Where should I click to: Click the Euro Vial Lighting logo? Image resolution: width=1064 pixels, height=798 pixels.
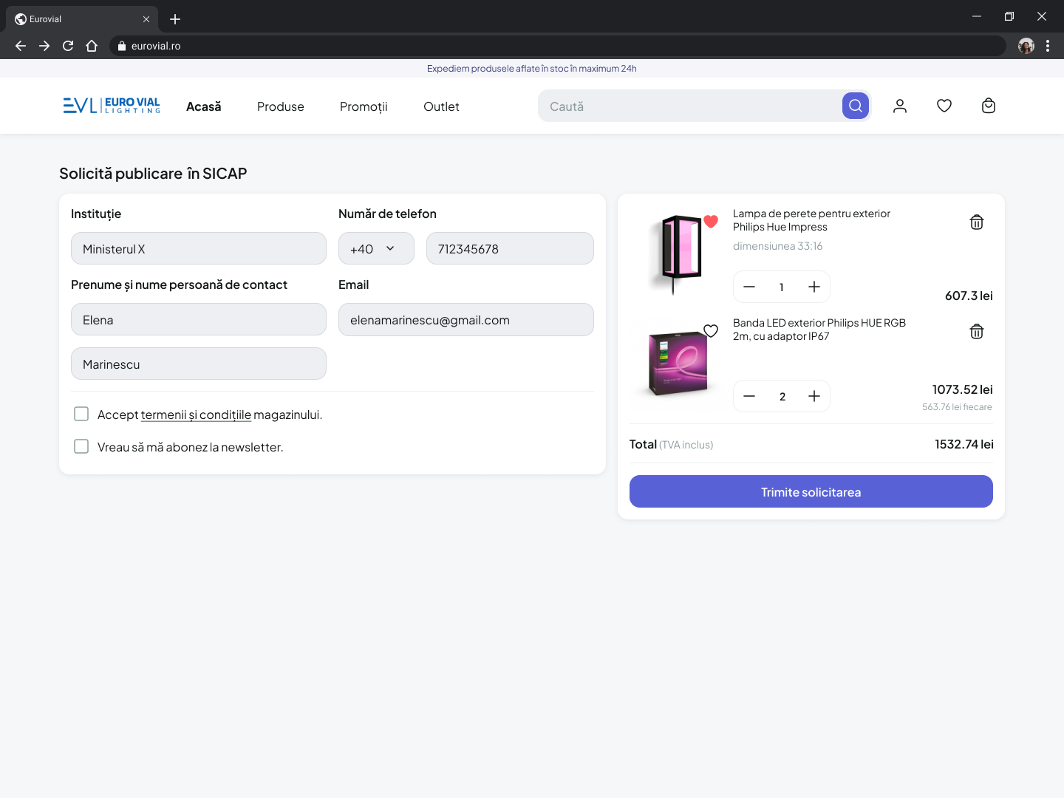(112, 106)
